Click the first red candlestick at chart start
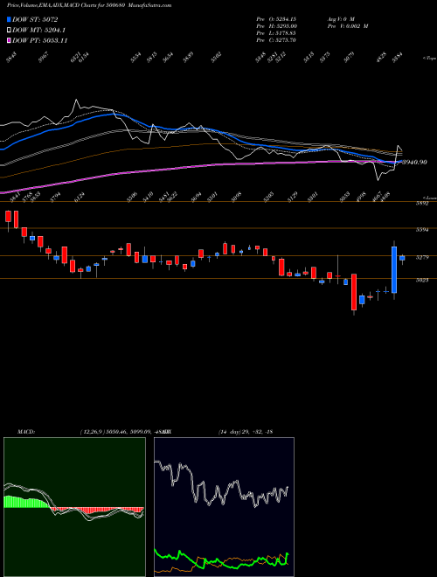Screen dimensions: 437x577 coord(8,217)
